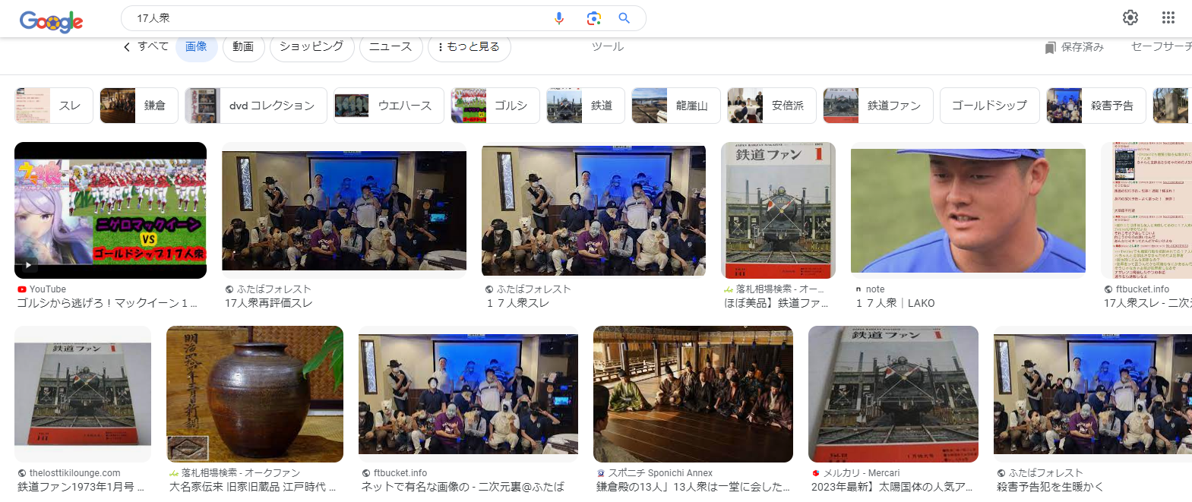This screenshot has width=1192, height=502.
Task: Filter results by 鎌倉 chip
Action: (x=139, y=106)
